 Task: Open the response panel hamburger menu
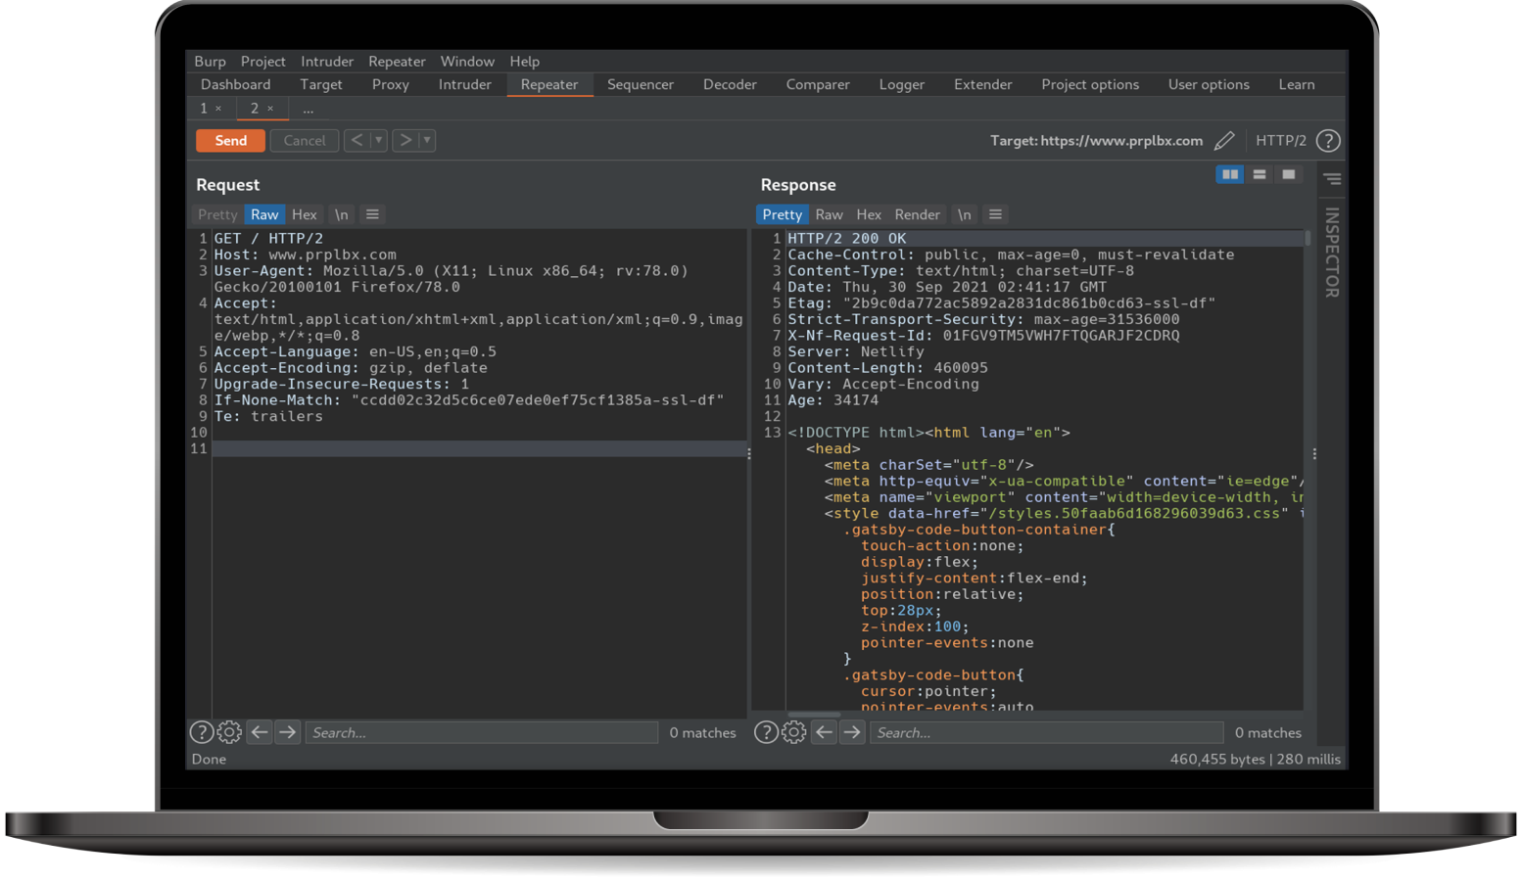pyautogui.click(x=995, y=214)
